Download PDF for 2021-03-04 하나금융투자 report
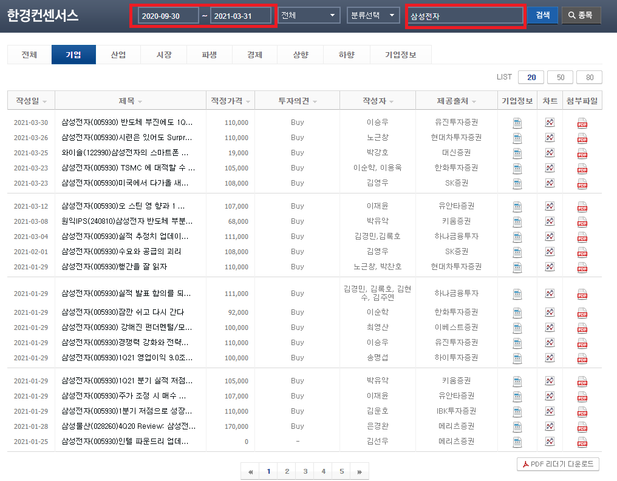This screenshot has width=617, height=481. 582,237
